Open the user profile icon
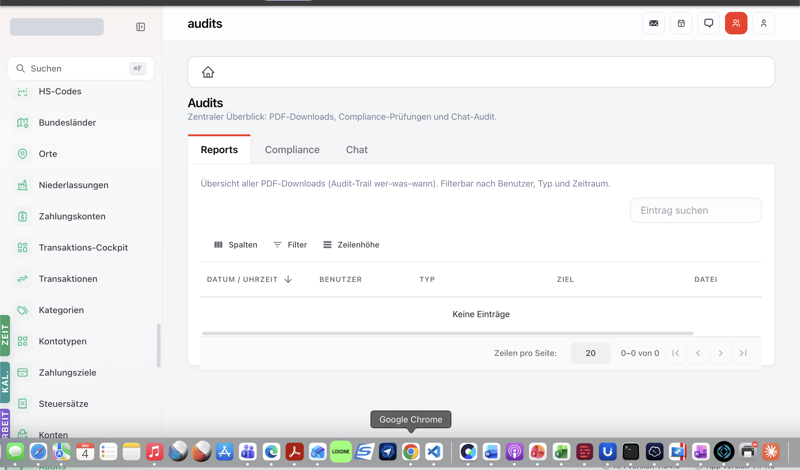The width and height of the screenshot is (800, 470). click(763, 23)
